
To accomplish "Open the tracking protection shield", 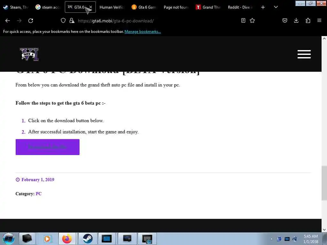I will click(63, 20).
